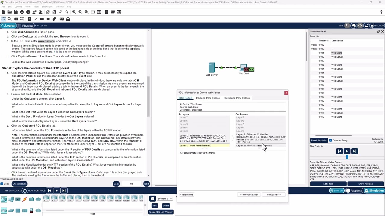Select the Add Simple PDU envelope
This screenshot has width=385, height=216.
pyautogui.click(x=62, y=19)
